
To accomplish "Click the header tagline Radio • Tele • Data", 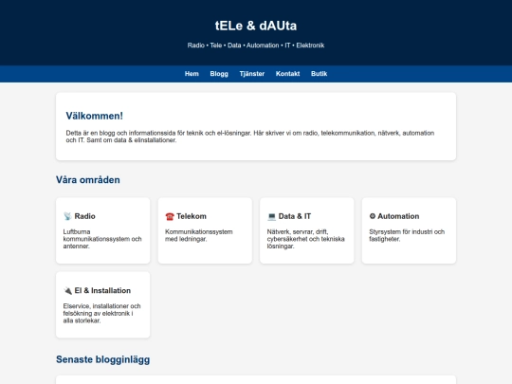I will point(256,46).
